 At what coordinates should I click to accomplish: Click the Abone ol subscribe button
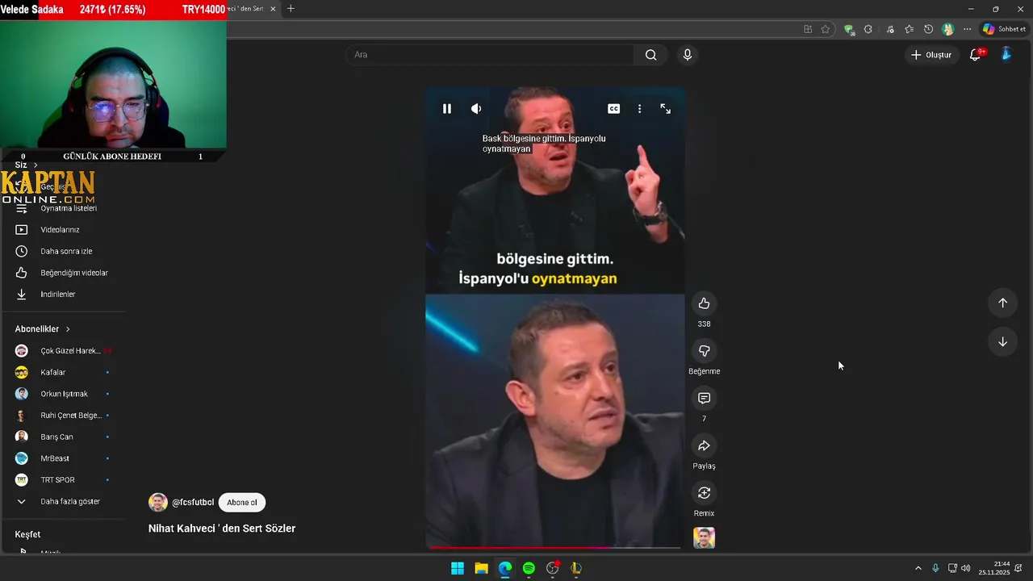click(241, 503)
